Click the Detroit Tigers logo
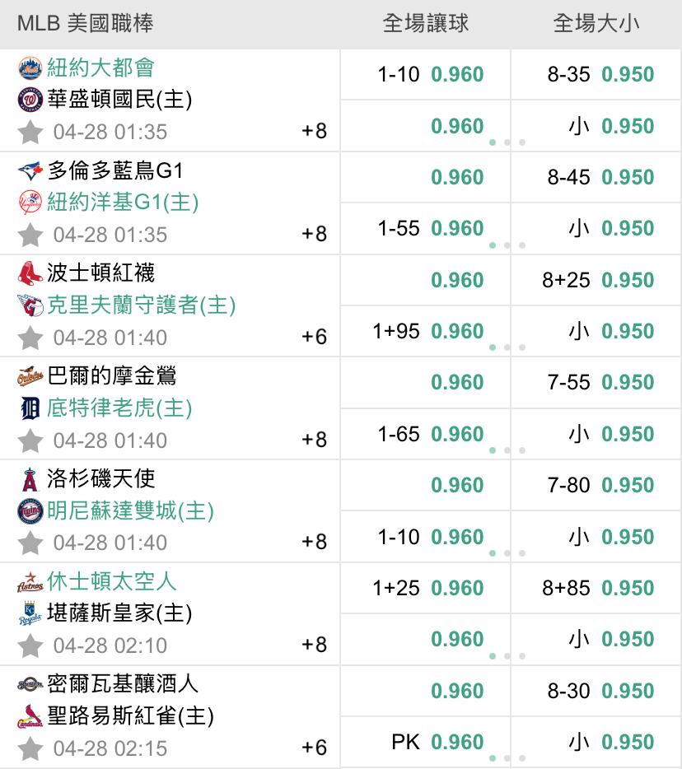 click(30, 408)
